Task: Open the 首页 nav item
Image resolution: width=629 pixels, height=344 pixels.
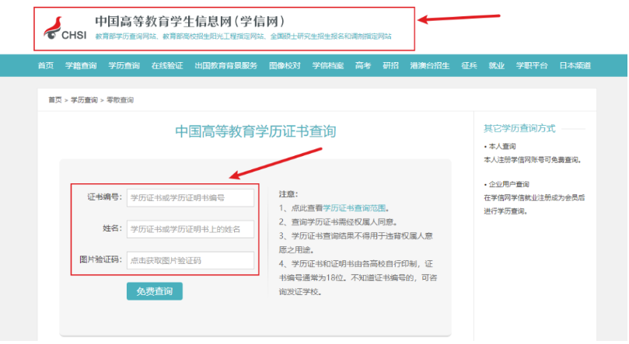Action: coord(46,66)
